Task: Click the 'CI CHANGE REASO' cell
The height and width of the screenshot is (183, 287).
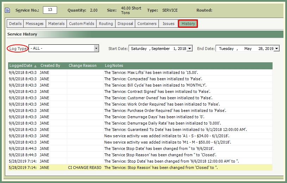Action: pyautogui.click(x=85, y=168)
